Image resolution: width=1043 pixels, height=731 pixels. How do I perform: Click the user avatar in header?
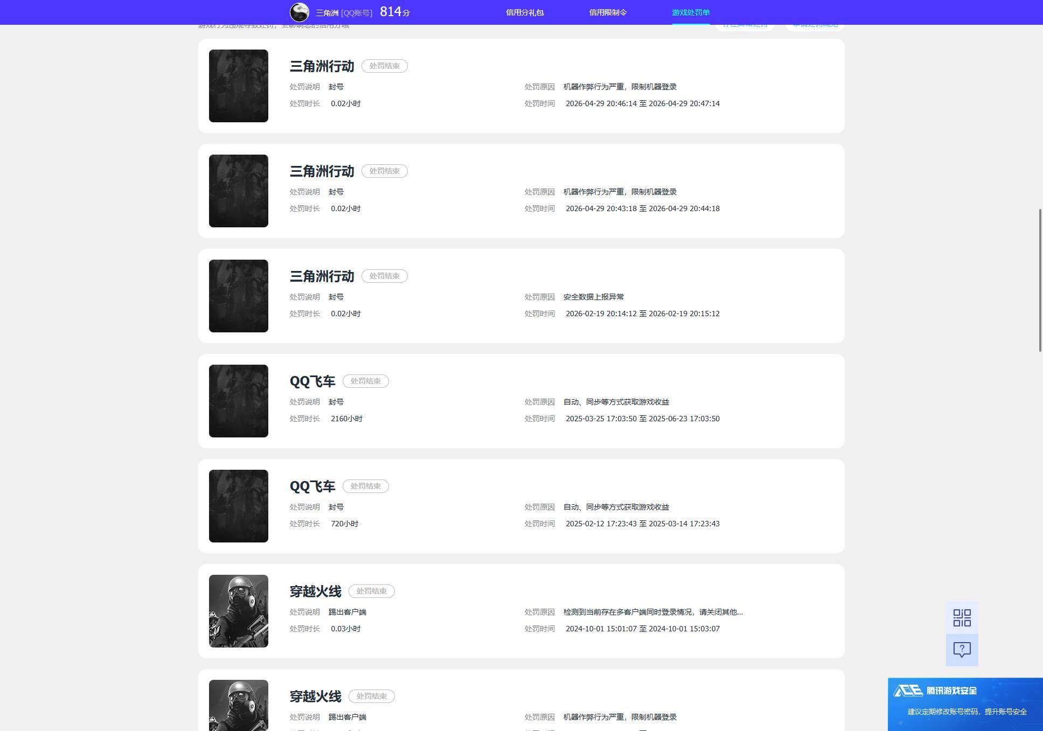click(300, 12)
